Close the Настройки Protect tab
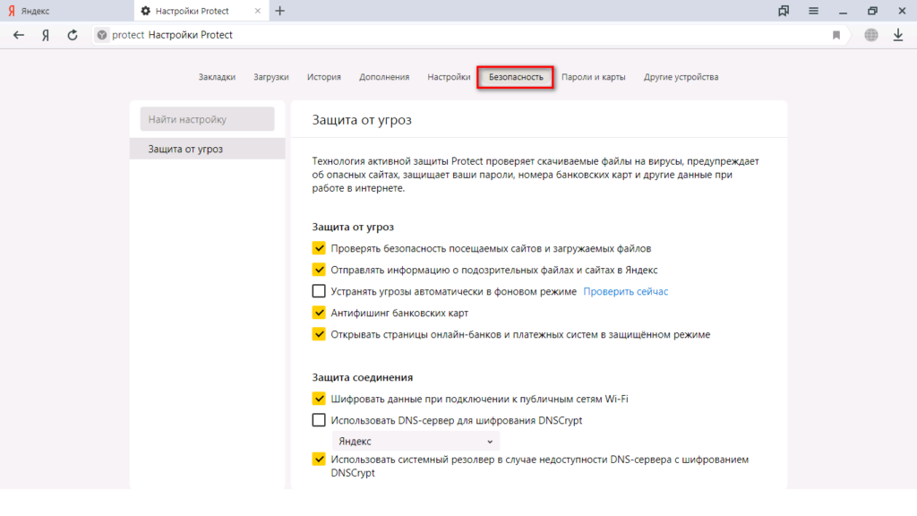Screen dimensions: 917x516 point(257,11)
